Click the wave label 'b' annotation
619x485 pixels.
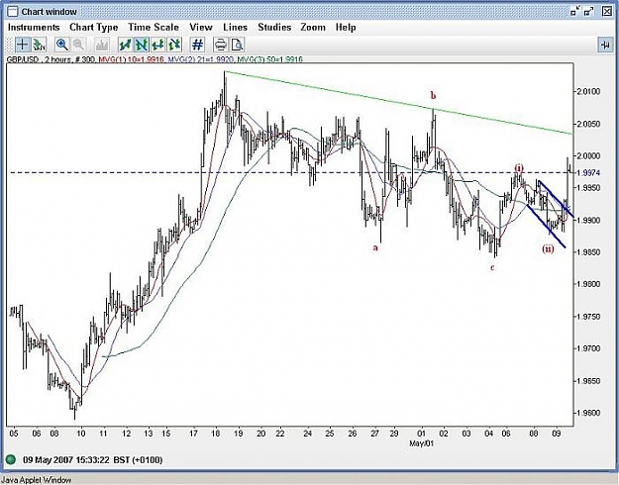pyautogui.click(x=434, y=95)
